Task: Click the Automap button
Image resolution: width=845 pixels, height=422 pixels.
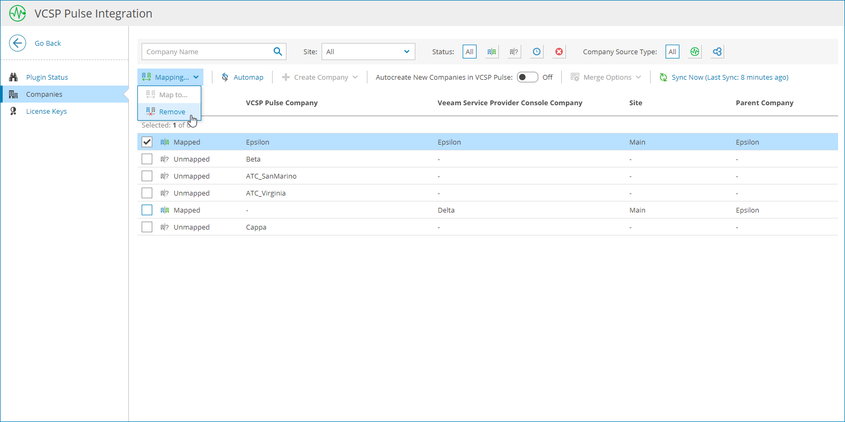Action: coord(242,77)
